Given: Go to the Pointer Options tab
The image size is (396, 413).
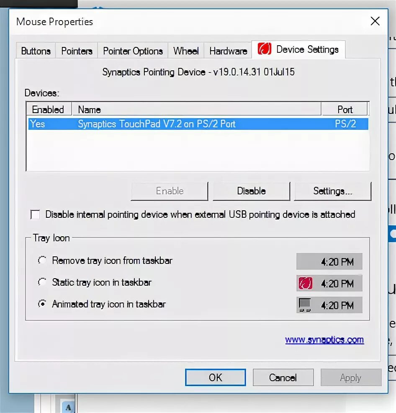Looking at the screenshot, I should [133, 51].
